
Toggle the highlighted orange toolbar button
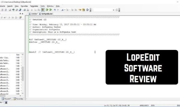[43, 10]
